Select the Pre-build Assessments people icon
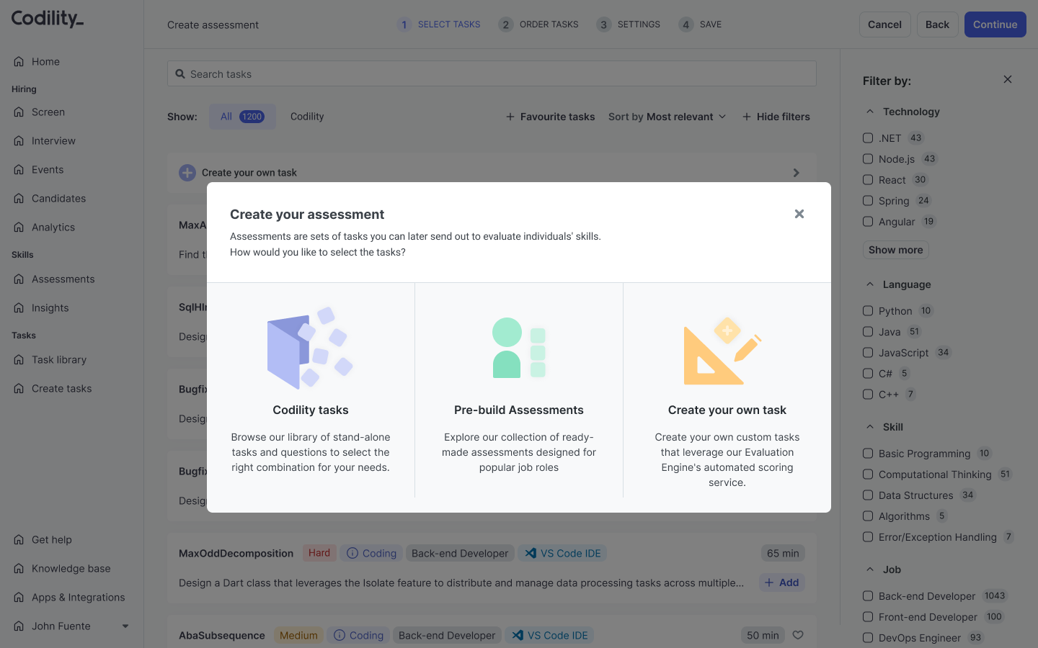Viewport: 1038px width, 648px height. pyautogui.click(x=519, y=348)
